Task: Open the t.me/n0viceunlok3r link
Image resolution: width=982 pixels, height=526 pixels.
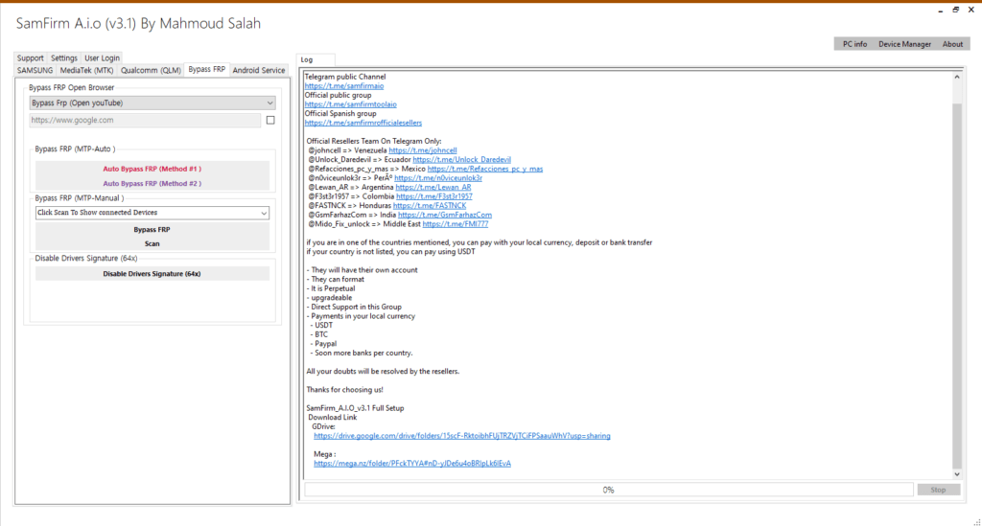Action: click(x=438, y=178)
